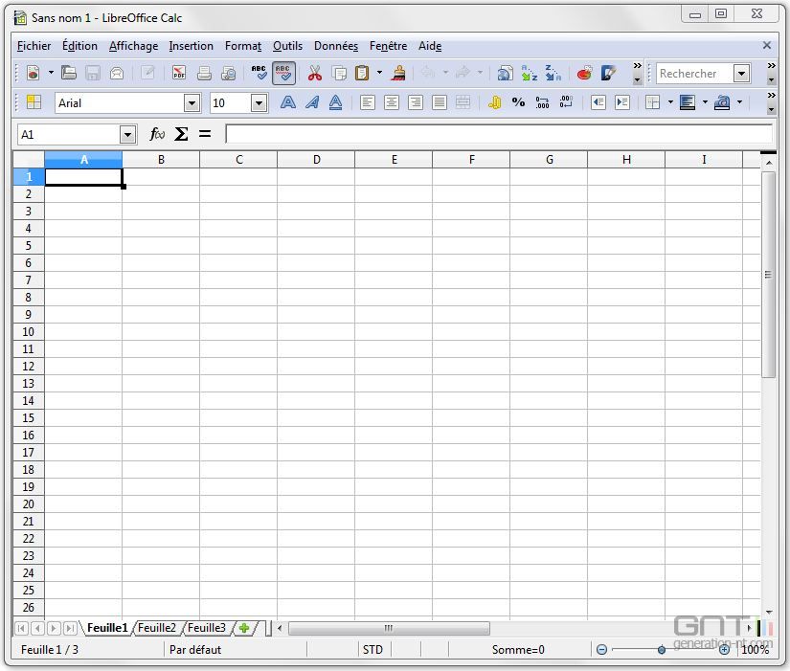Viewport: 790px width, 671px height.
Task: Open the Insertion menu
Action: 191,46
